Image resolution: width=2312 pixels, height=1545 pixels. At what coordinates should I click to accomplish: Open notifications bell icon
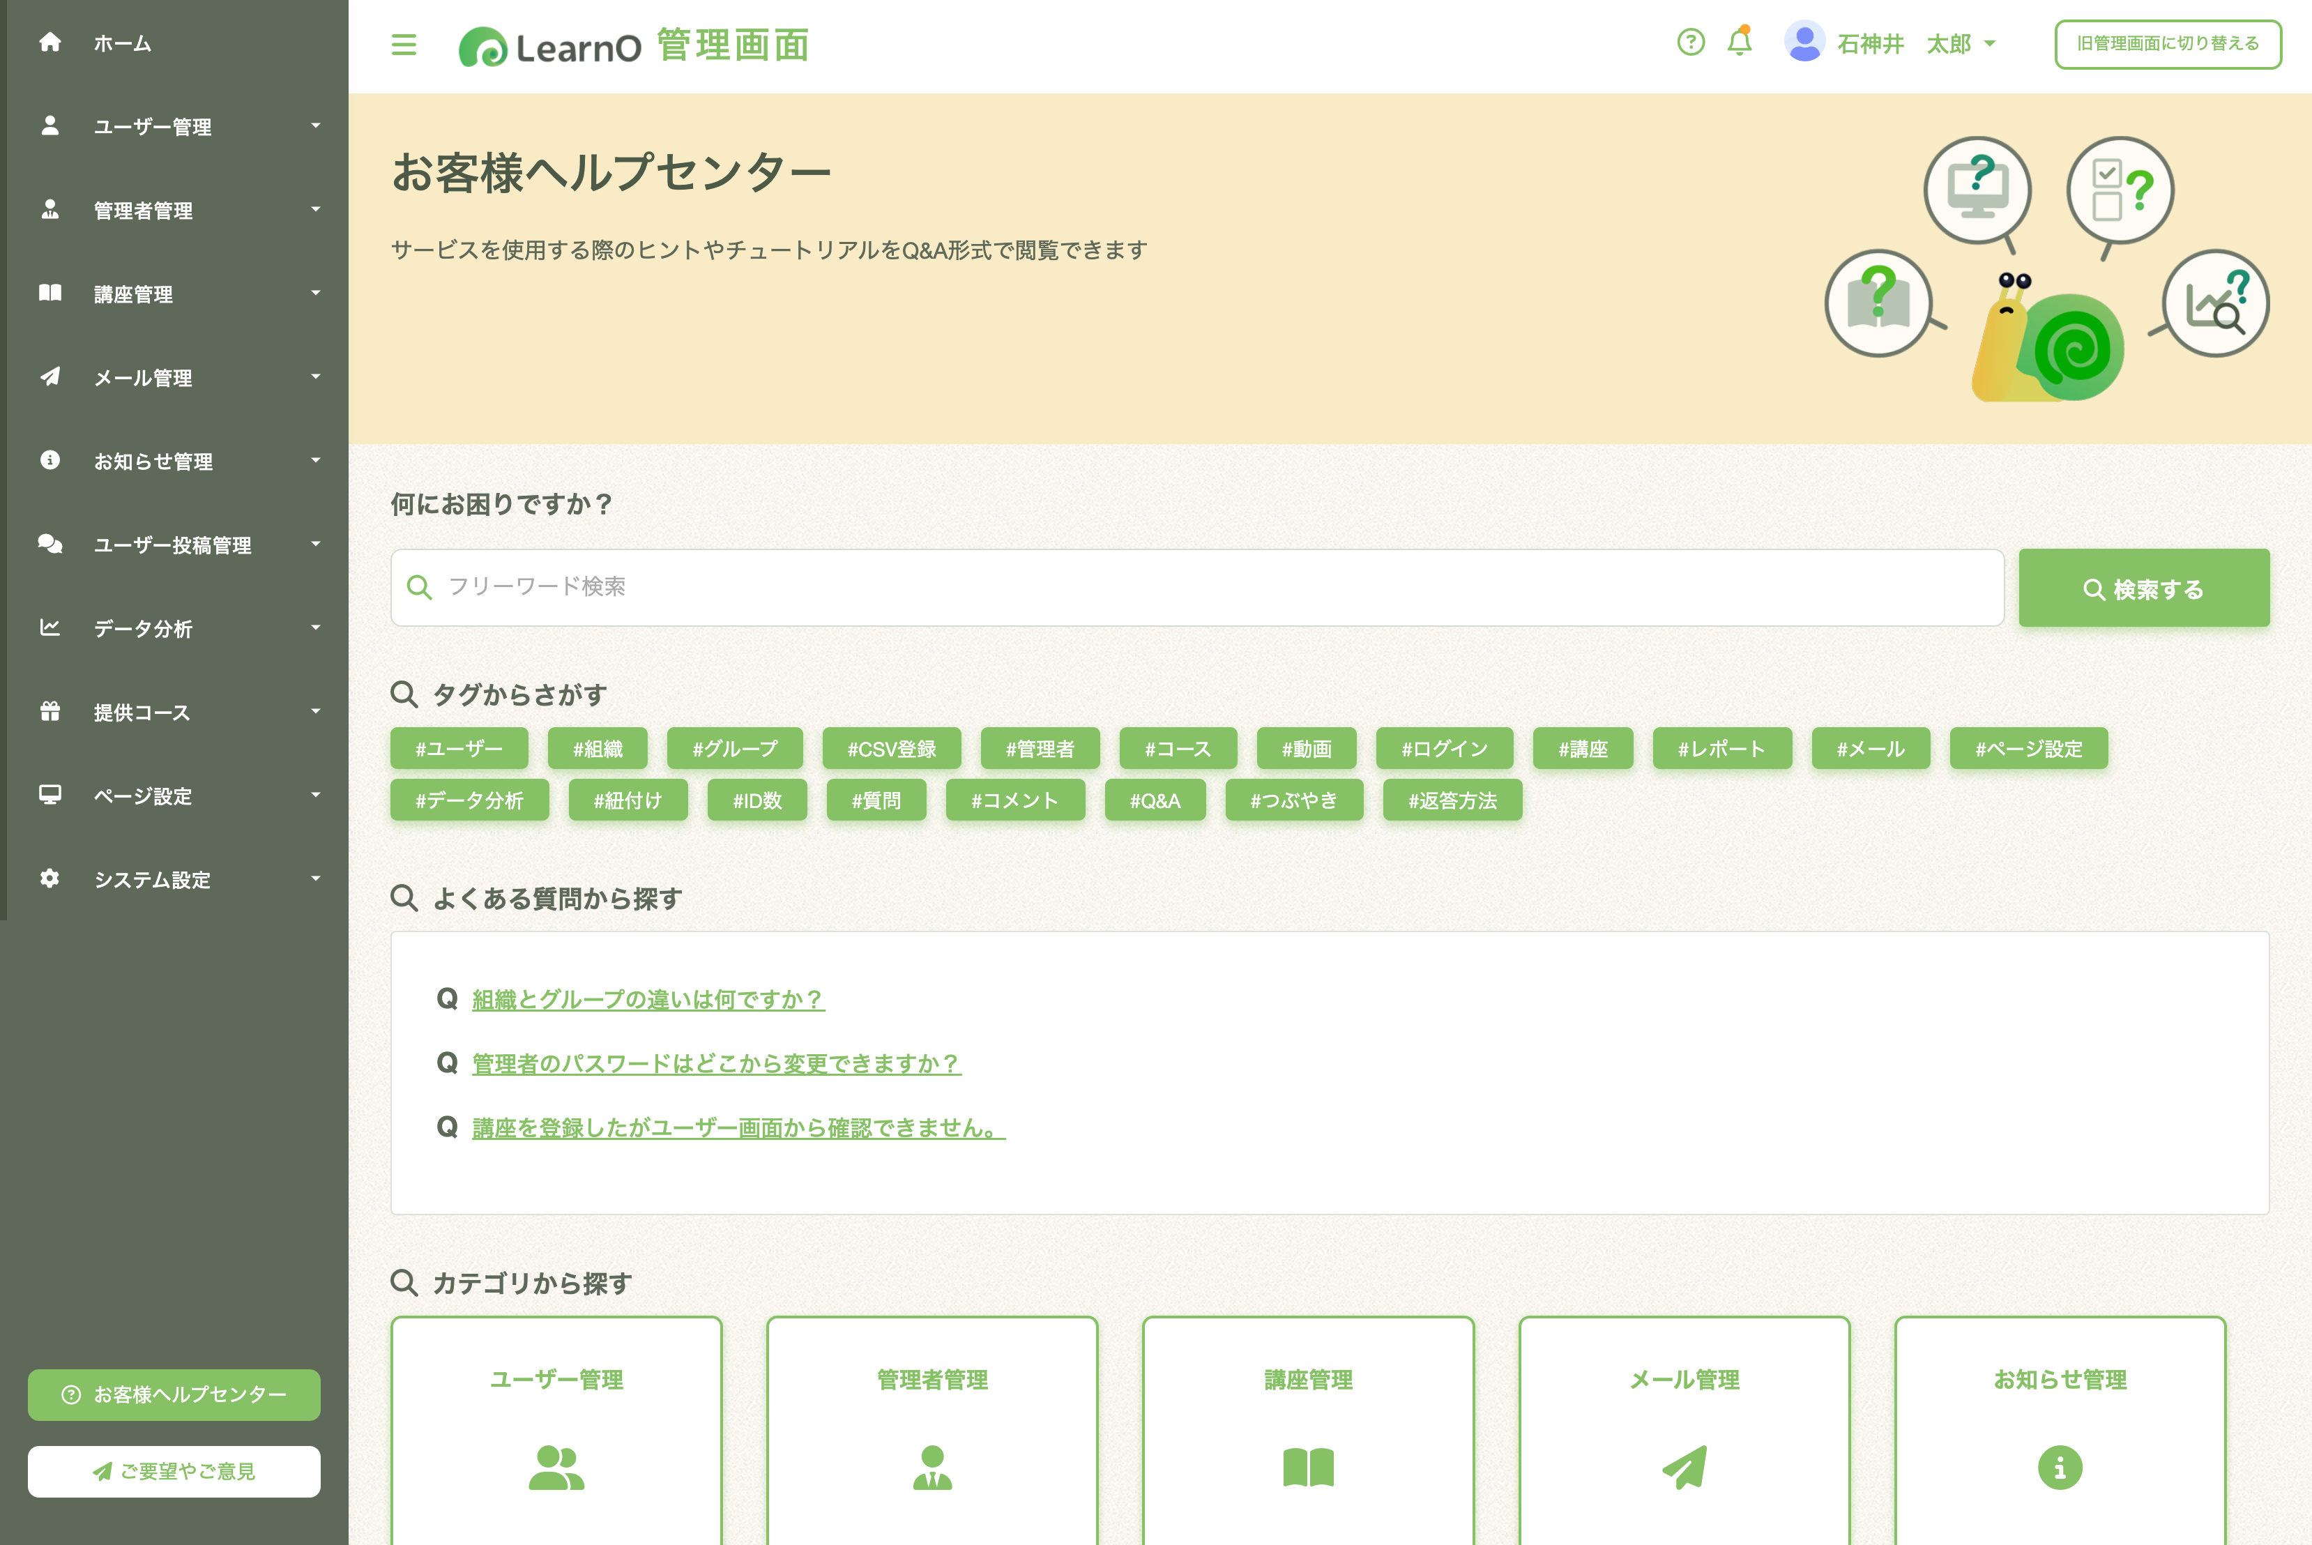click(1740, 43)
